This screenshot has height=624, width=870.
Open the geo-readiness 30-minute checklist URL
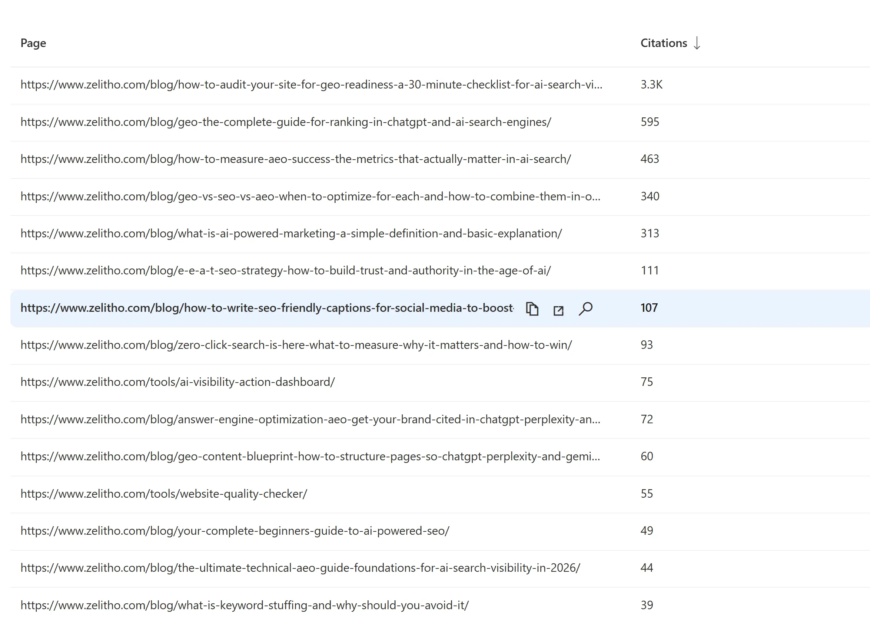[x=312, y=85]
